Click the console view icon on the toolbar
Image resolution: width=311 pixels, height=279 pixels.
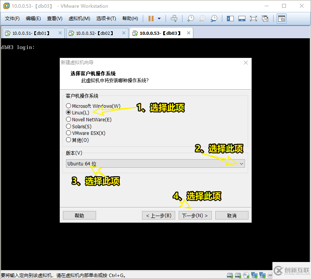click(282, 19)
